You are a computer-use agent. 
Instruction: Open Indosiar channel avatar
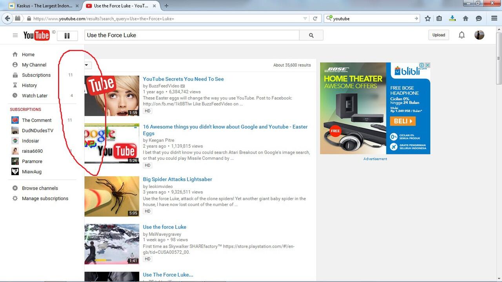[15, 141]
